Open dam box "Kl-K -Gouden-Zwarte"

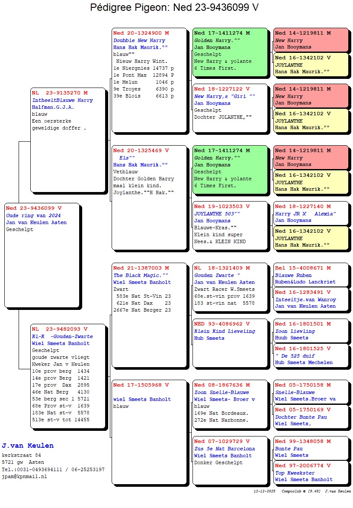[68, 375]
